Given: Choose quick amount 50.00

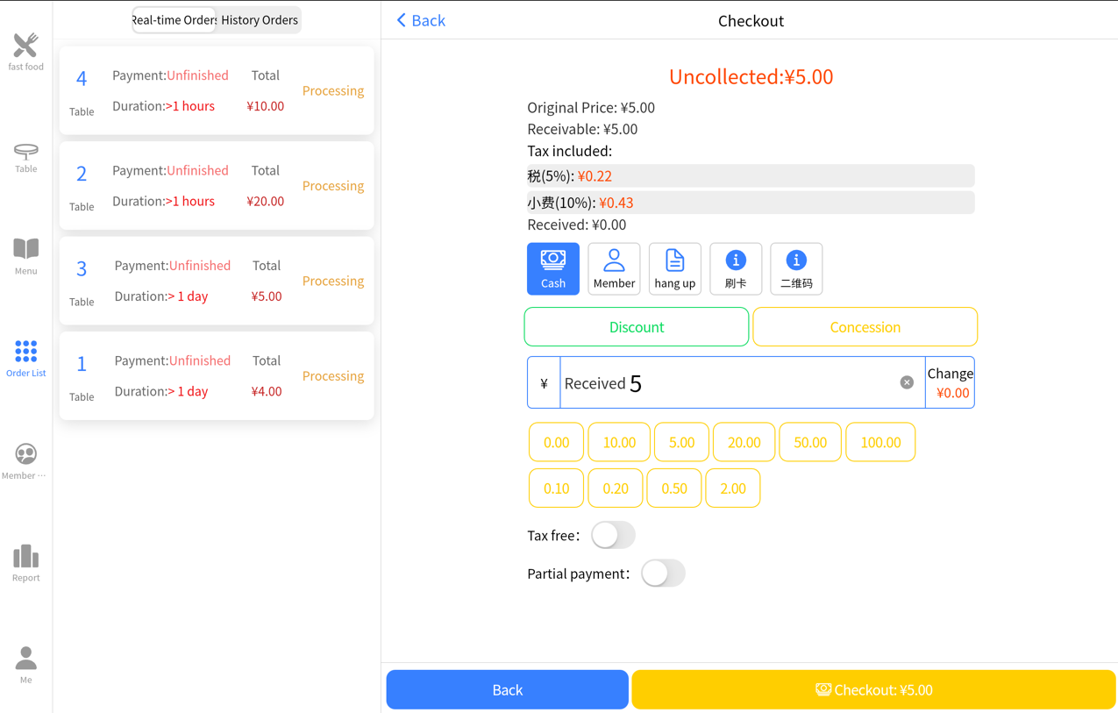Looking at the screenshot, I should coord(810,442).
